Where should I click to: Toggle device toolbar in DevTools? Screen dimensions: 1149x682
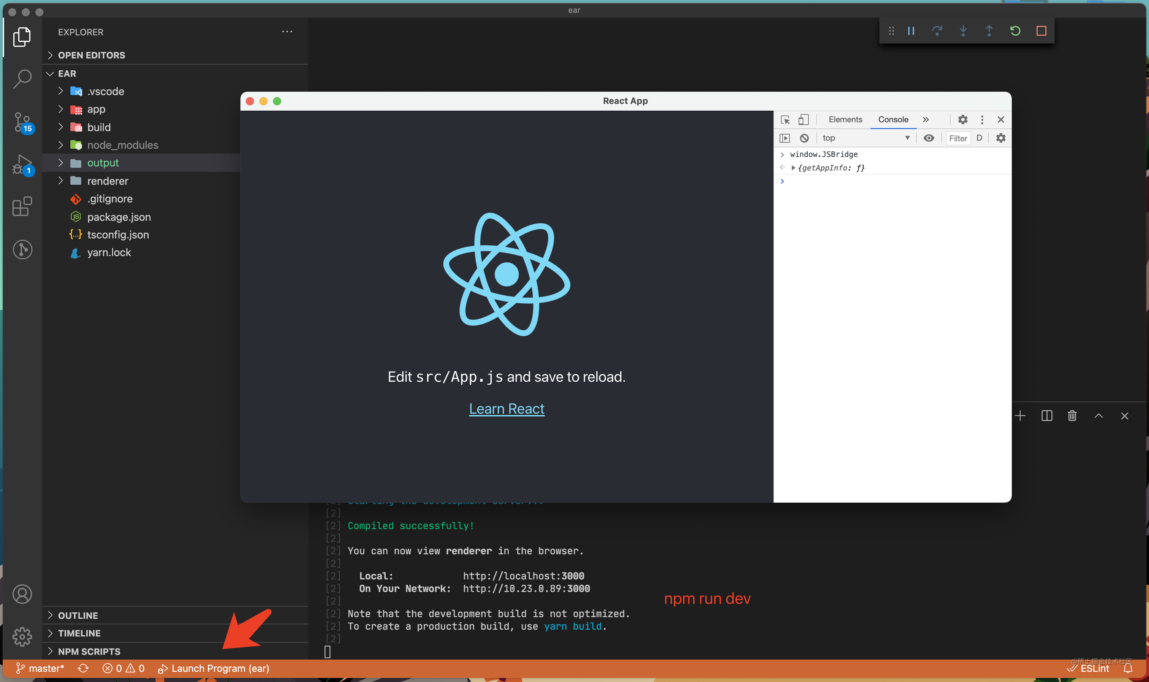[803, 119]
